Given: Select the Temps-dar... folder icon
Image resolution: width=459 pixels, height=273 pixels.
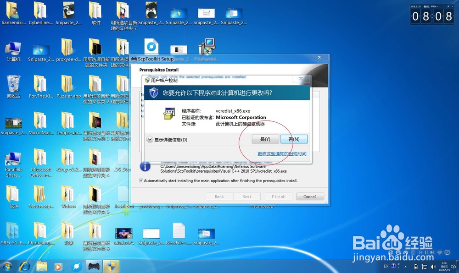Looking at the screenshot, I should (68, 124).
